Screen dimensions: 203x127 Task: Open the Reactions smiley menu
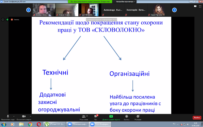[138, 117]
